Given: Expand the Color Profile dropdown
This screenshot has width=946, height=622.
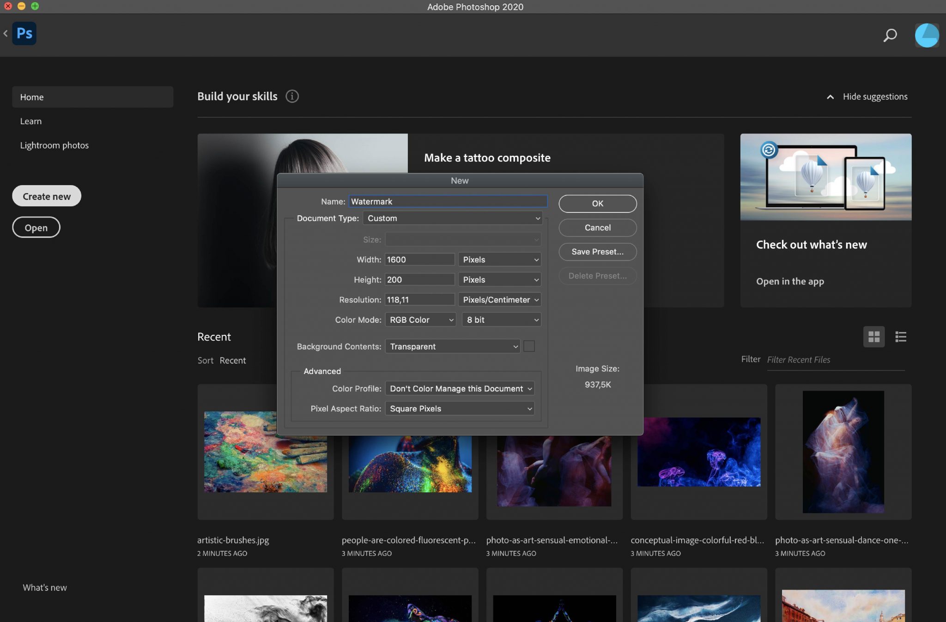Looking at the screenshot, I should coord(460,388).
